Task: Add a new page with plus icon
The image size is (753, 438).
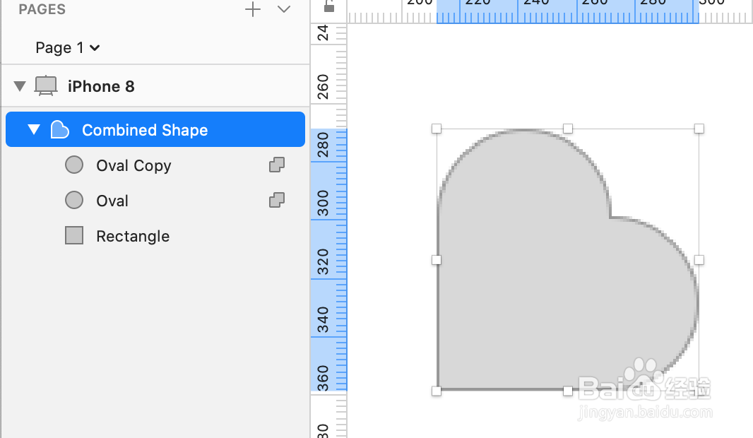Action: coord(253,9)
